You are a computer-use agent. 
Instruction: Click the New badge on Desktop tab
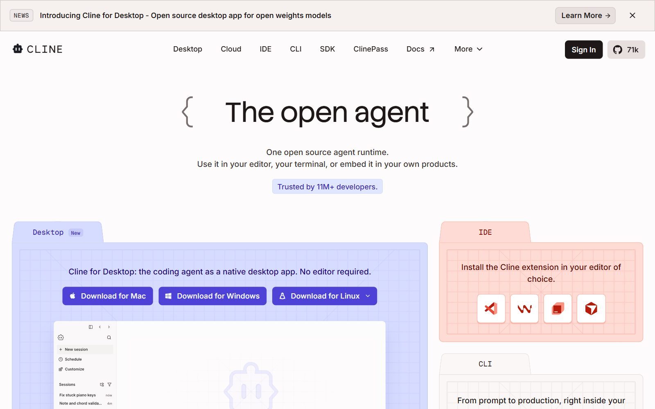pos(76,233)
